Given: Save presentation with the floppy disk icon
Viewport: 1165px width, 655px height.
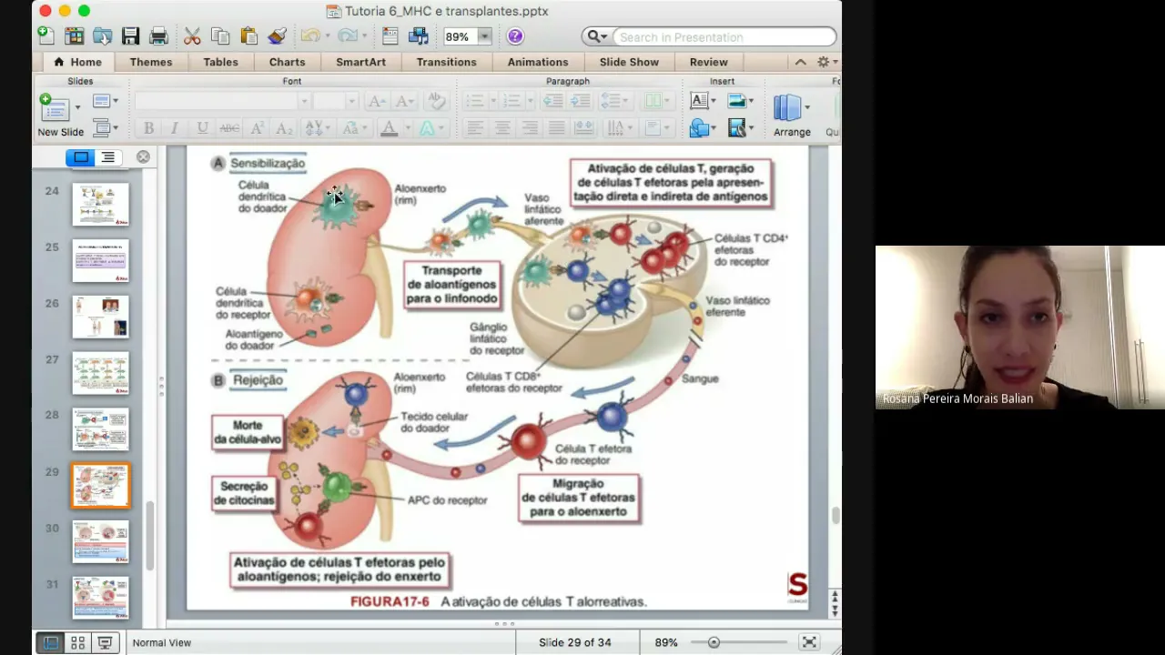Looking at the screenshot, I should click(131, 36).
